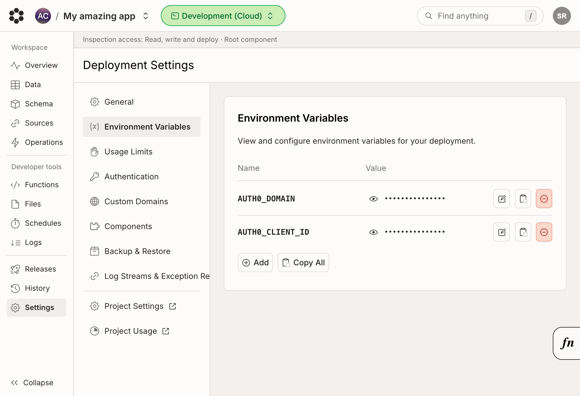Click the external-link icon beside Project Settings
The width and height of the screenshot is (580, 396).
172,306
